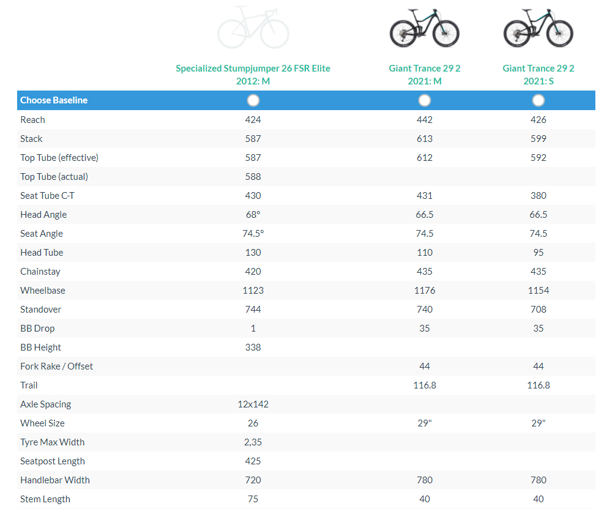The width and height of the screenshot is (607, 509).
Task: Click the Top Tube (effective) row label
Action: tap(59, 158)
